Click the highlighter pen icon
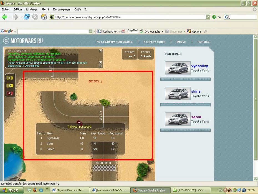Image resolution: width=258 pixels, height=194 pixels. 205,31
